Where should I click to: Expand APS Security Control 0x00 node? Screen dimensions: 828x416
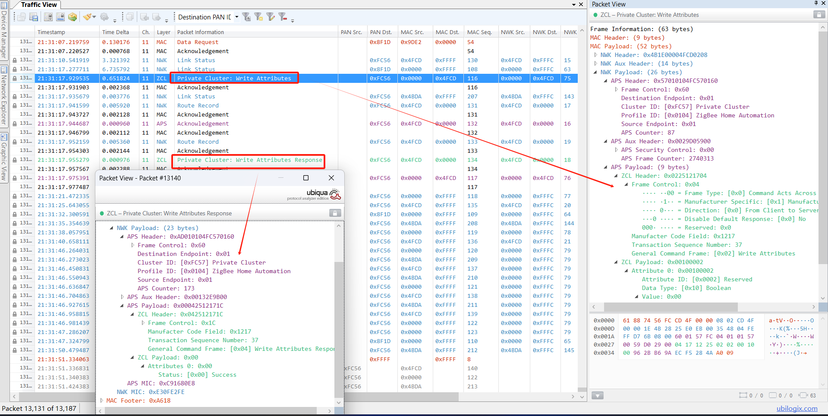click(616, 150)
